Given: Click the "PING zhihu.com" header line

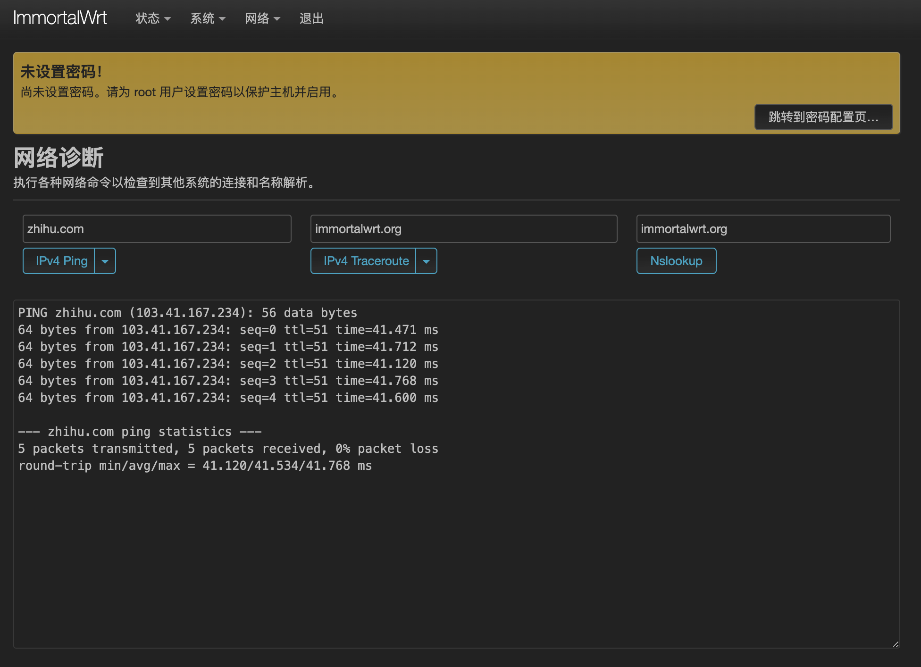Looking at the screenshot, I should tap(188, 313).
